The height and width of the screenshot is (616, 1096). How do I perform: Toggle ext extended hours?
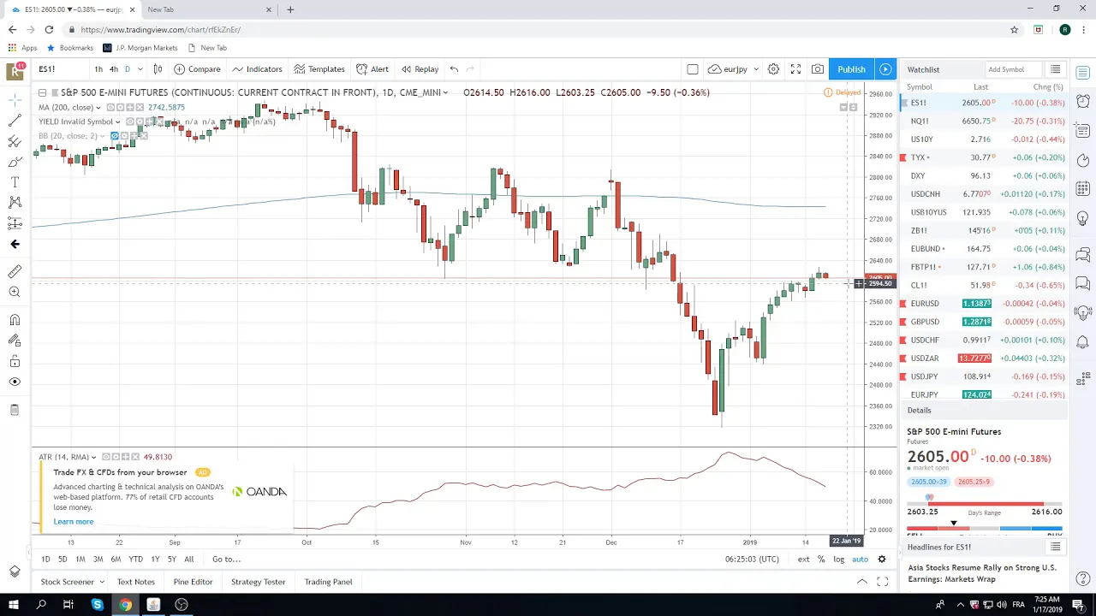[803, 560]
